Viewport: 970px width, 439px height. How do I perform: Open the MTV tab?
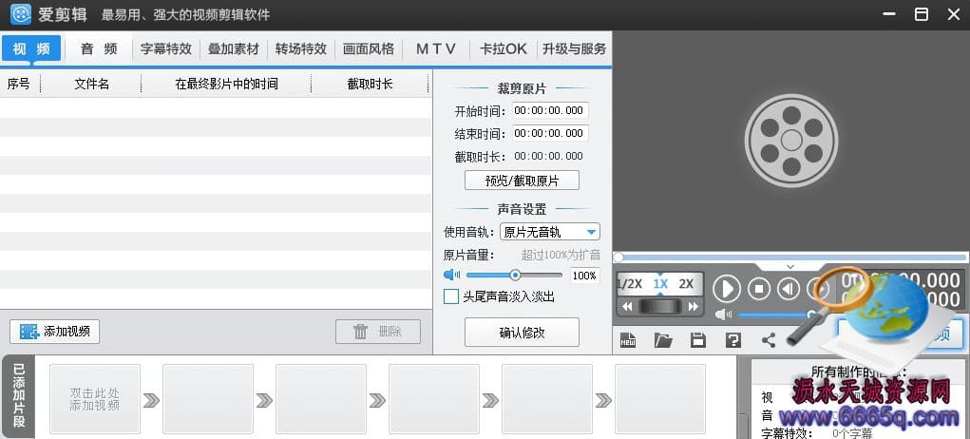point(435,48)
